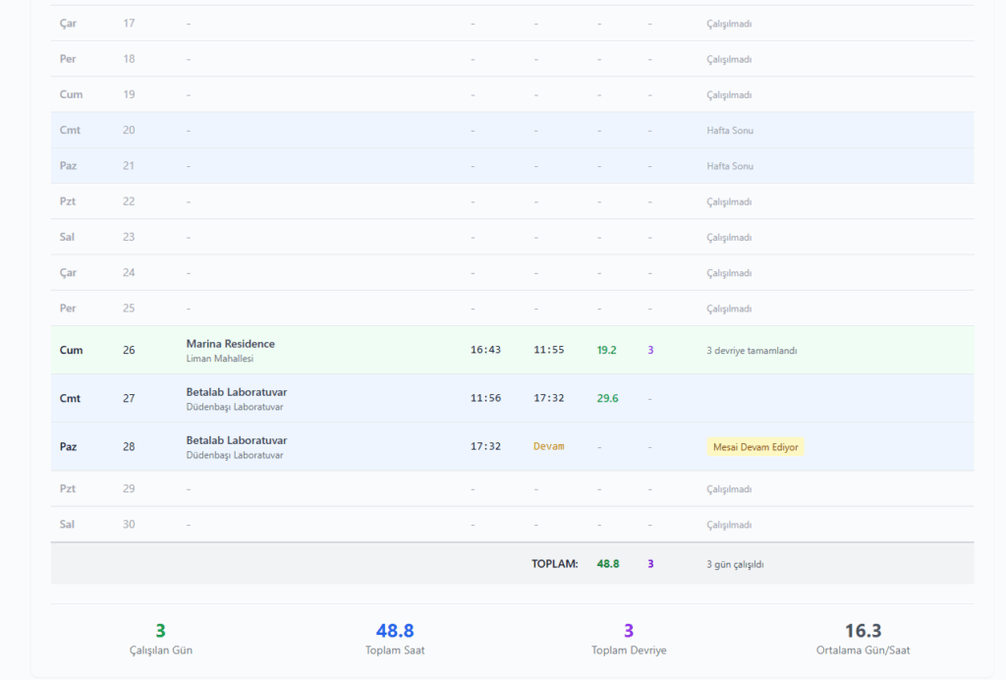Click the green 19.2 hours value
Screen dimensions: 1006x680
606,350
